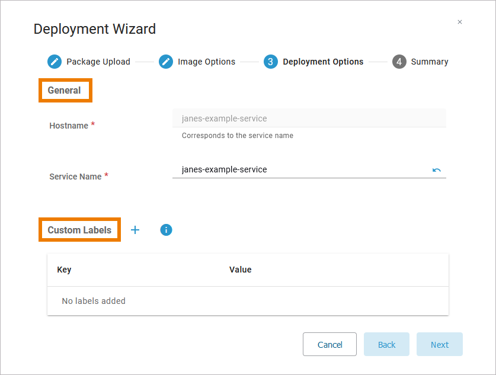Click the plus icon to add a custom label
Viewport: 496px width, 375px height.
point(135,230)
